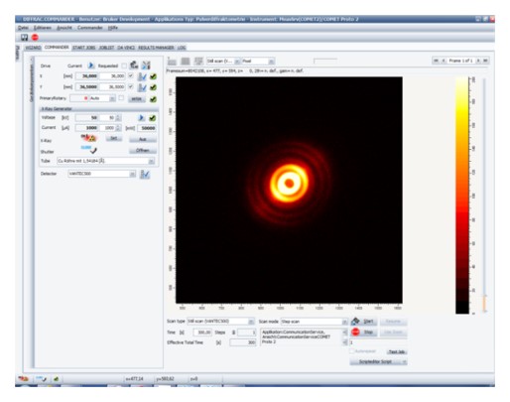Open the Scan mode dropdown
The width and height of the screenshot is (510, 402).
344,322
